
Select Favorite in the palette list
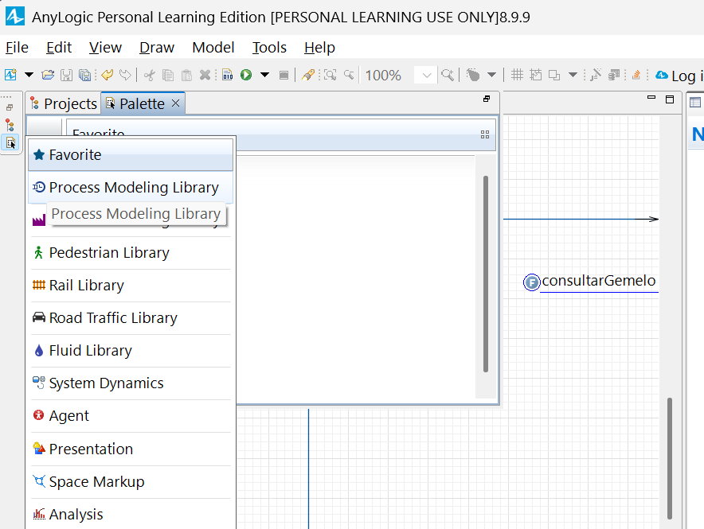(131, 154)
